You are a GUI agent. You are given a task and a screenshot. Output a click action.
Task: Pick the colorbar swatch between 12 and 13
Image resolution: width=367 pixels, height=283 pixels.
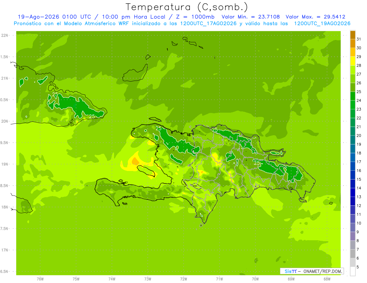coord(353,201)
